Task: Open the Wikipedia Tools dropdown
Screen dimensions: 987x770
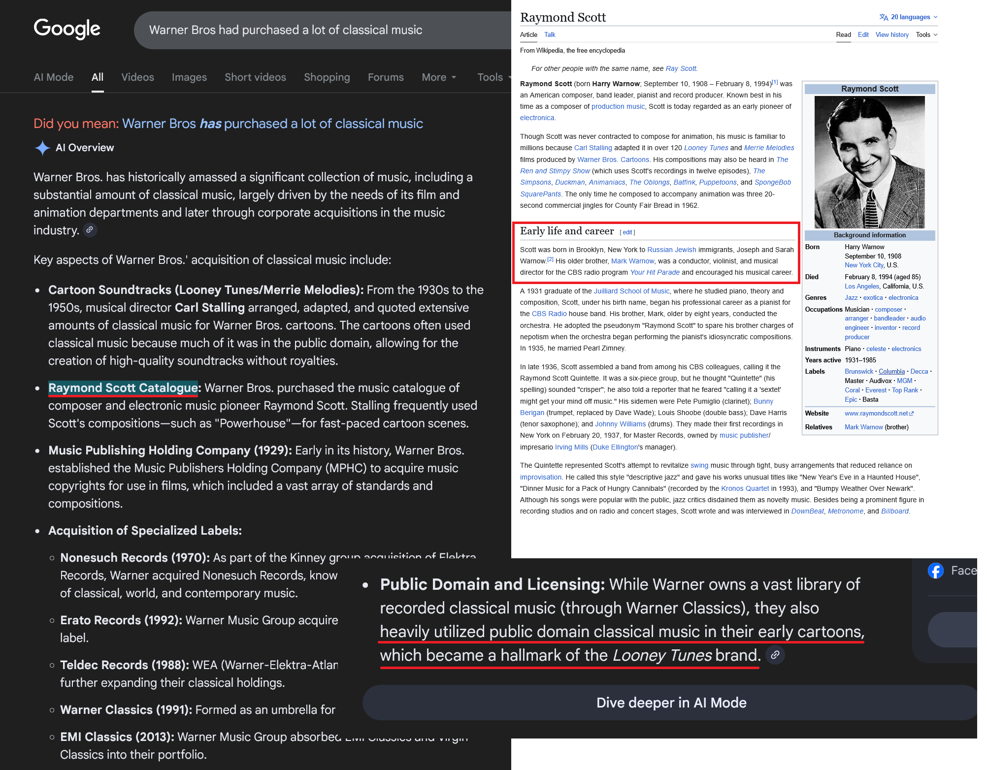Action: (x=926, y=35)
